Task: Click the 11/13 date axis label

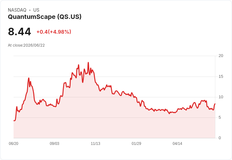Action: pos(96,144)
